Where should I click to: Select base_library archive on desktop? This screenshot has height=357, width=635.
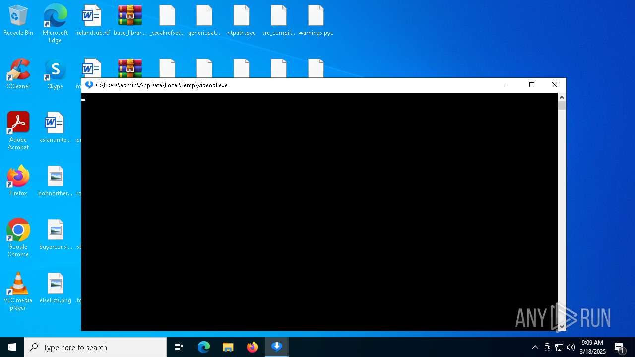click(130, 21)
